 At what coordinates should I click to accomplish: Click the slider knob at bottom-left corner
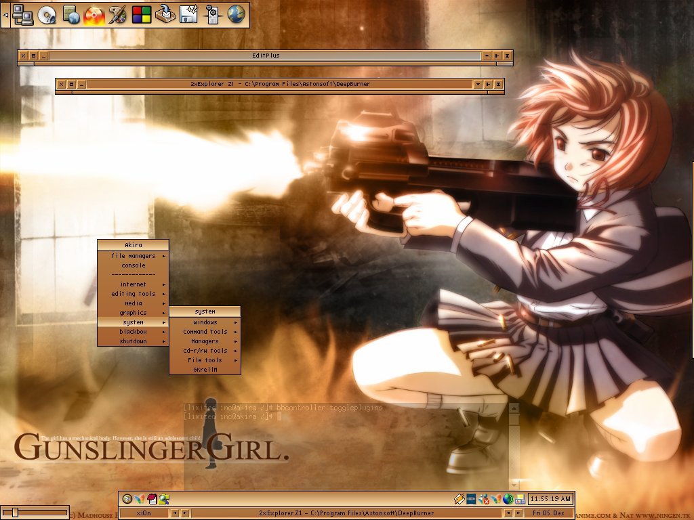pyautogui.click(x=15, y=513)
